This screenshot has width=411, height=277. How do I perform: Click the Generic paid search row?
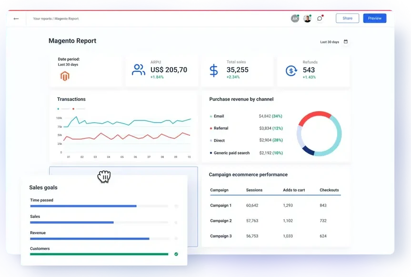click(x=246, y=153)
